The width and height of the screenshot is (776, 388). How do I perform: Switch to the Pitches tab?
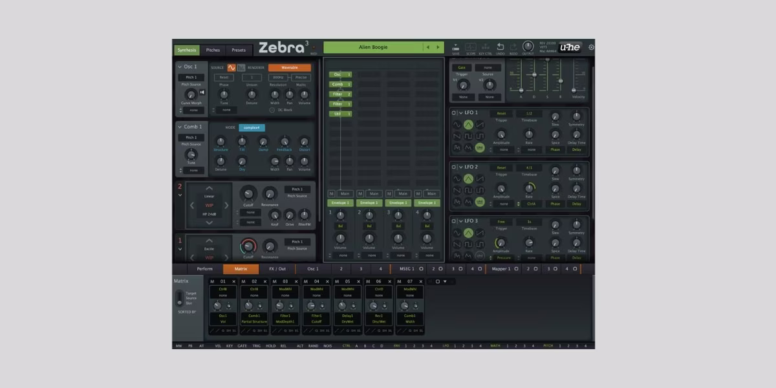tap(213, 49)
